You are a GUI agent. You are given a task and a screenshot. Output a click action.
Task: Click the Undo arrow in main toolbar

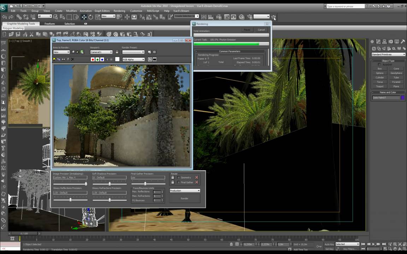pos(4,17)
